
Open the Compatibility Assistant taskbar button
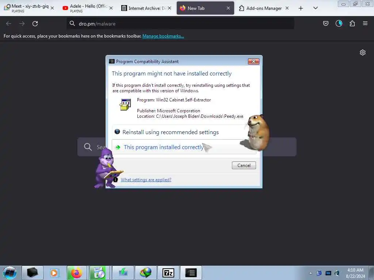(x=191, y=273)
